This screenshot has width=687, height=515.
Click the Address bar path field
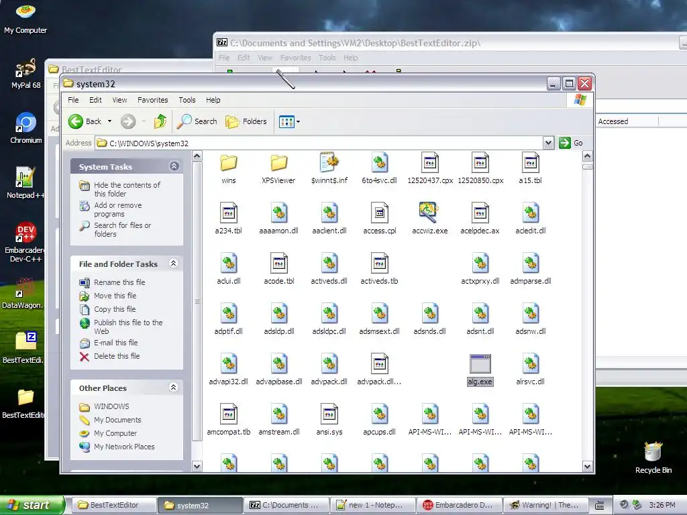pyautogui.click(x=319, y=144)
